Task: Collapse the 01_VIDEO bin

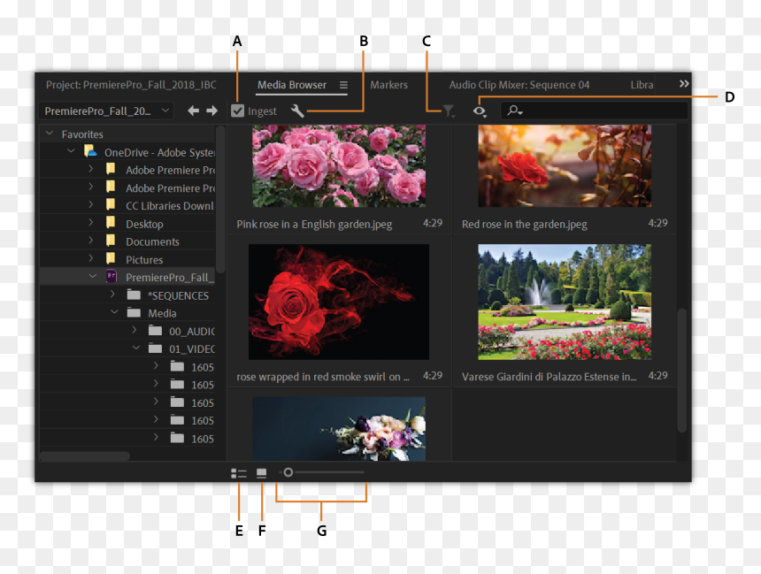Action: (x=136, y=348)
